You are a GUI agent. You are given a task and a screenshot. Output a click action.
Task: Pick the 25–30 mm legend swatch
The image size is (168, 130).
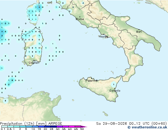point(53,127)
